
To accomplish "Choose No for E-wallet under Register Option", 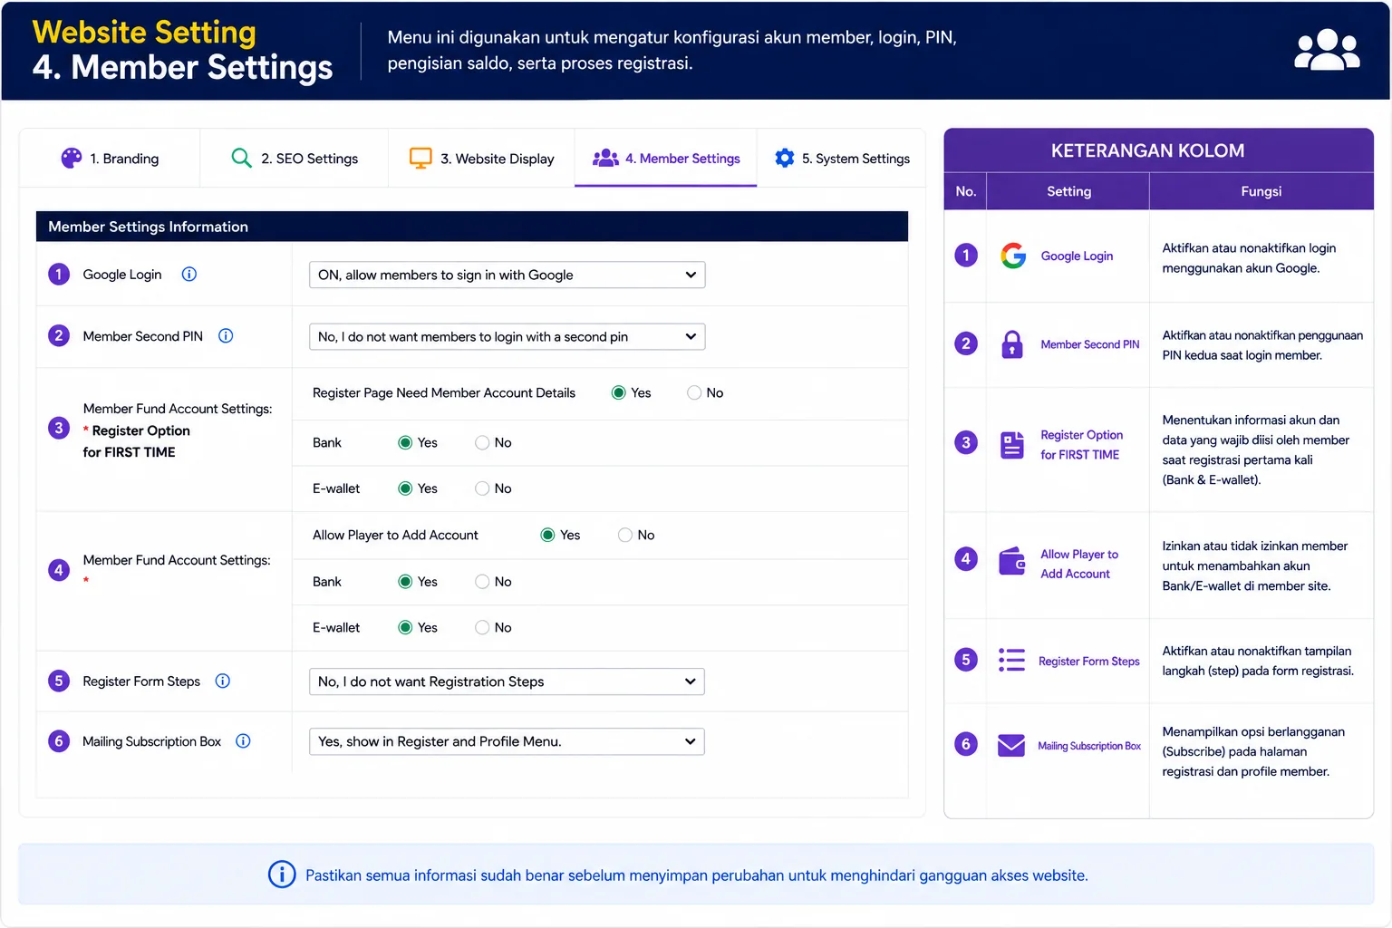I will [x=482, y=488].
